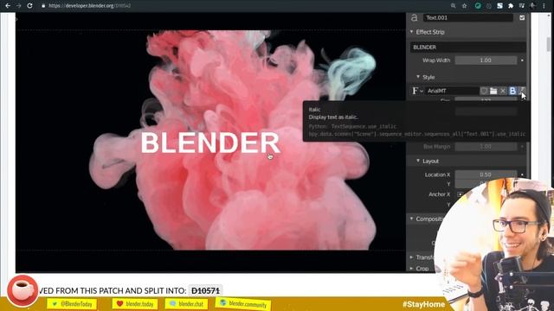
Task: Unlink the font with the X icon
Action: (503, 91)
